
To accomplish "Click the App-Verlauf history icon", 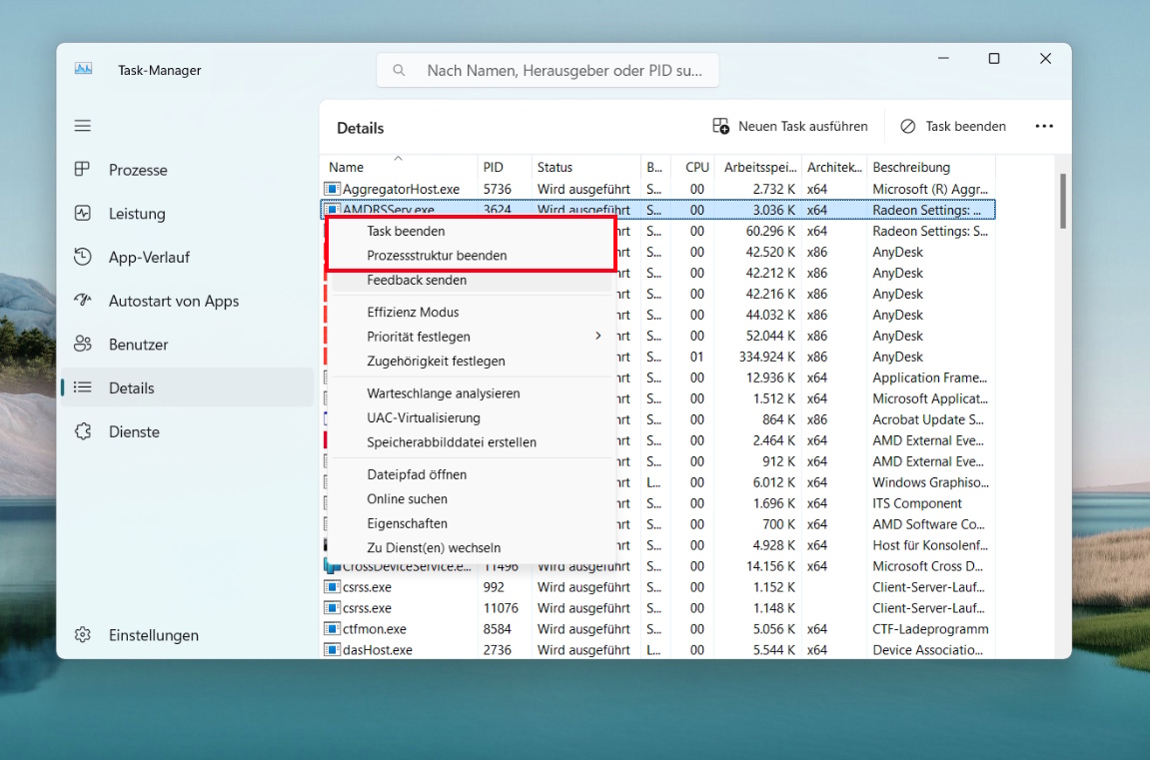I will pos(83,257).
